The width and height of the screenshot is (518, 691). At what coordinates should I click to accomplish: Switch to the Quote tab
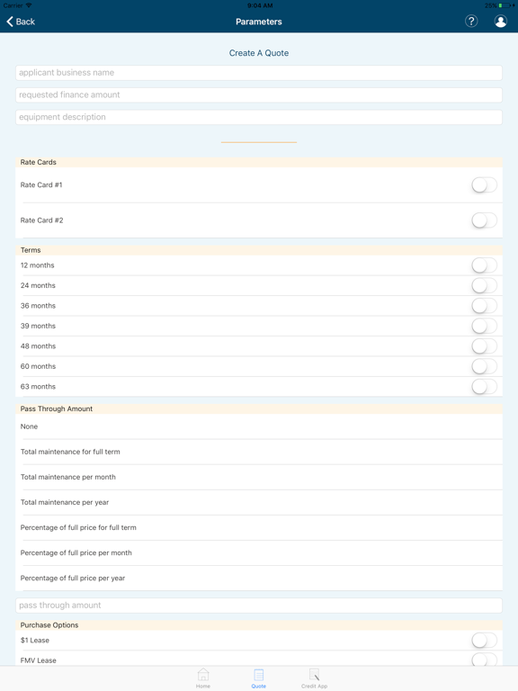[259, 678]
